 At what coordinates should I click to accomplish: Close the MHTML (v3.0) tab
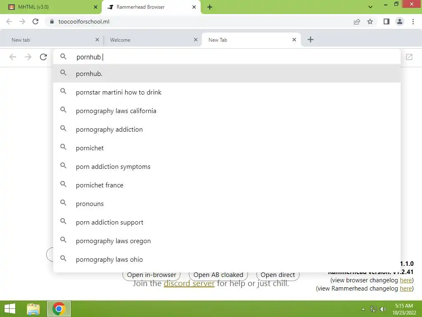point(96,7)
